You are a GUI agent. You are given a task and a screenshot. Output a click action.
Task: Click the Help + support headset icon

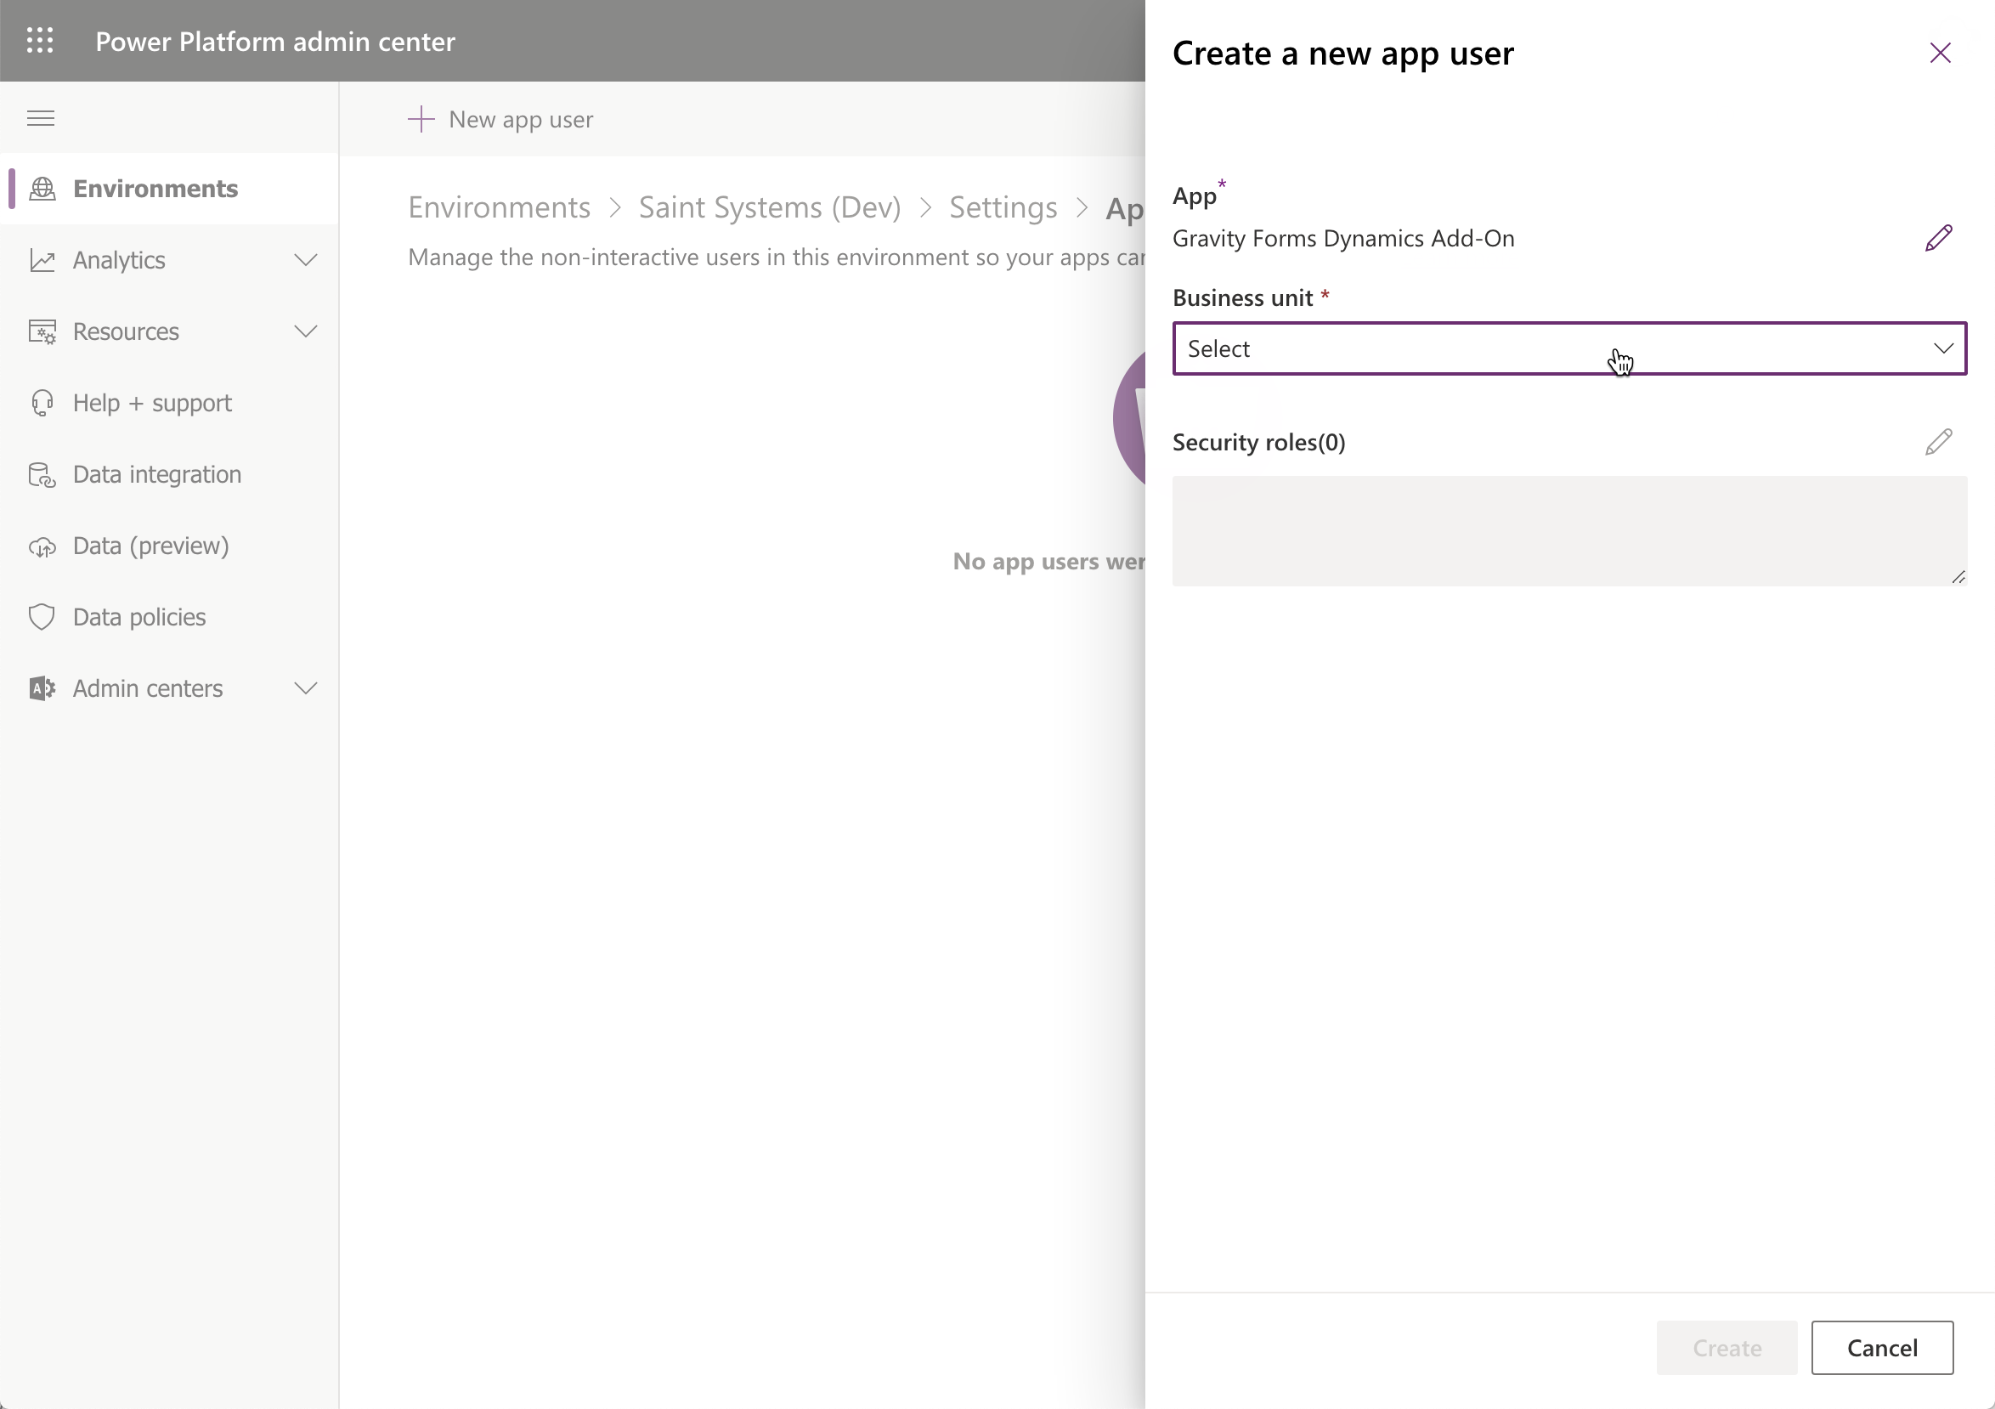(x=42, y=403)
